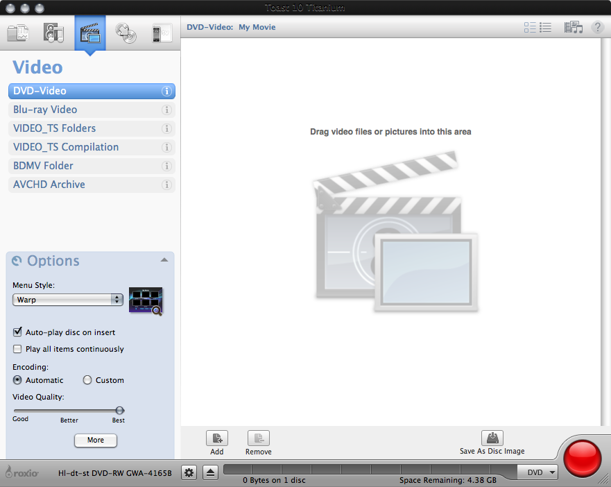Show info for Blu-ray Video format
Screen dimensions: 611x487
point(166,110)
